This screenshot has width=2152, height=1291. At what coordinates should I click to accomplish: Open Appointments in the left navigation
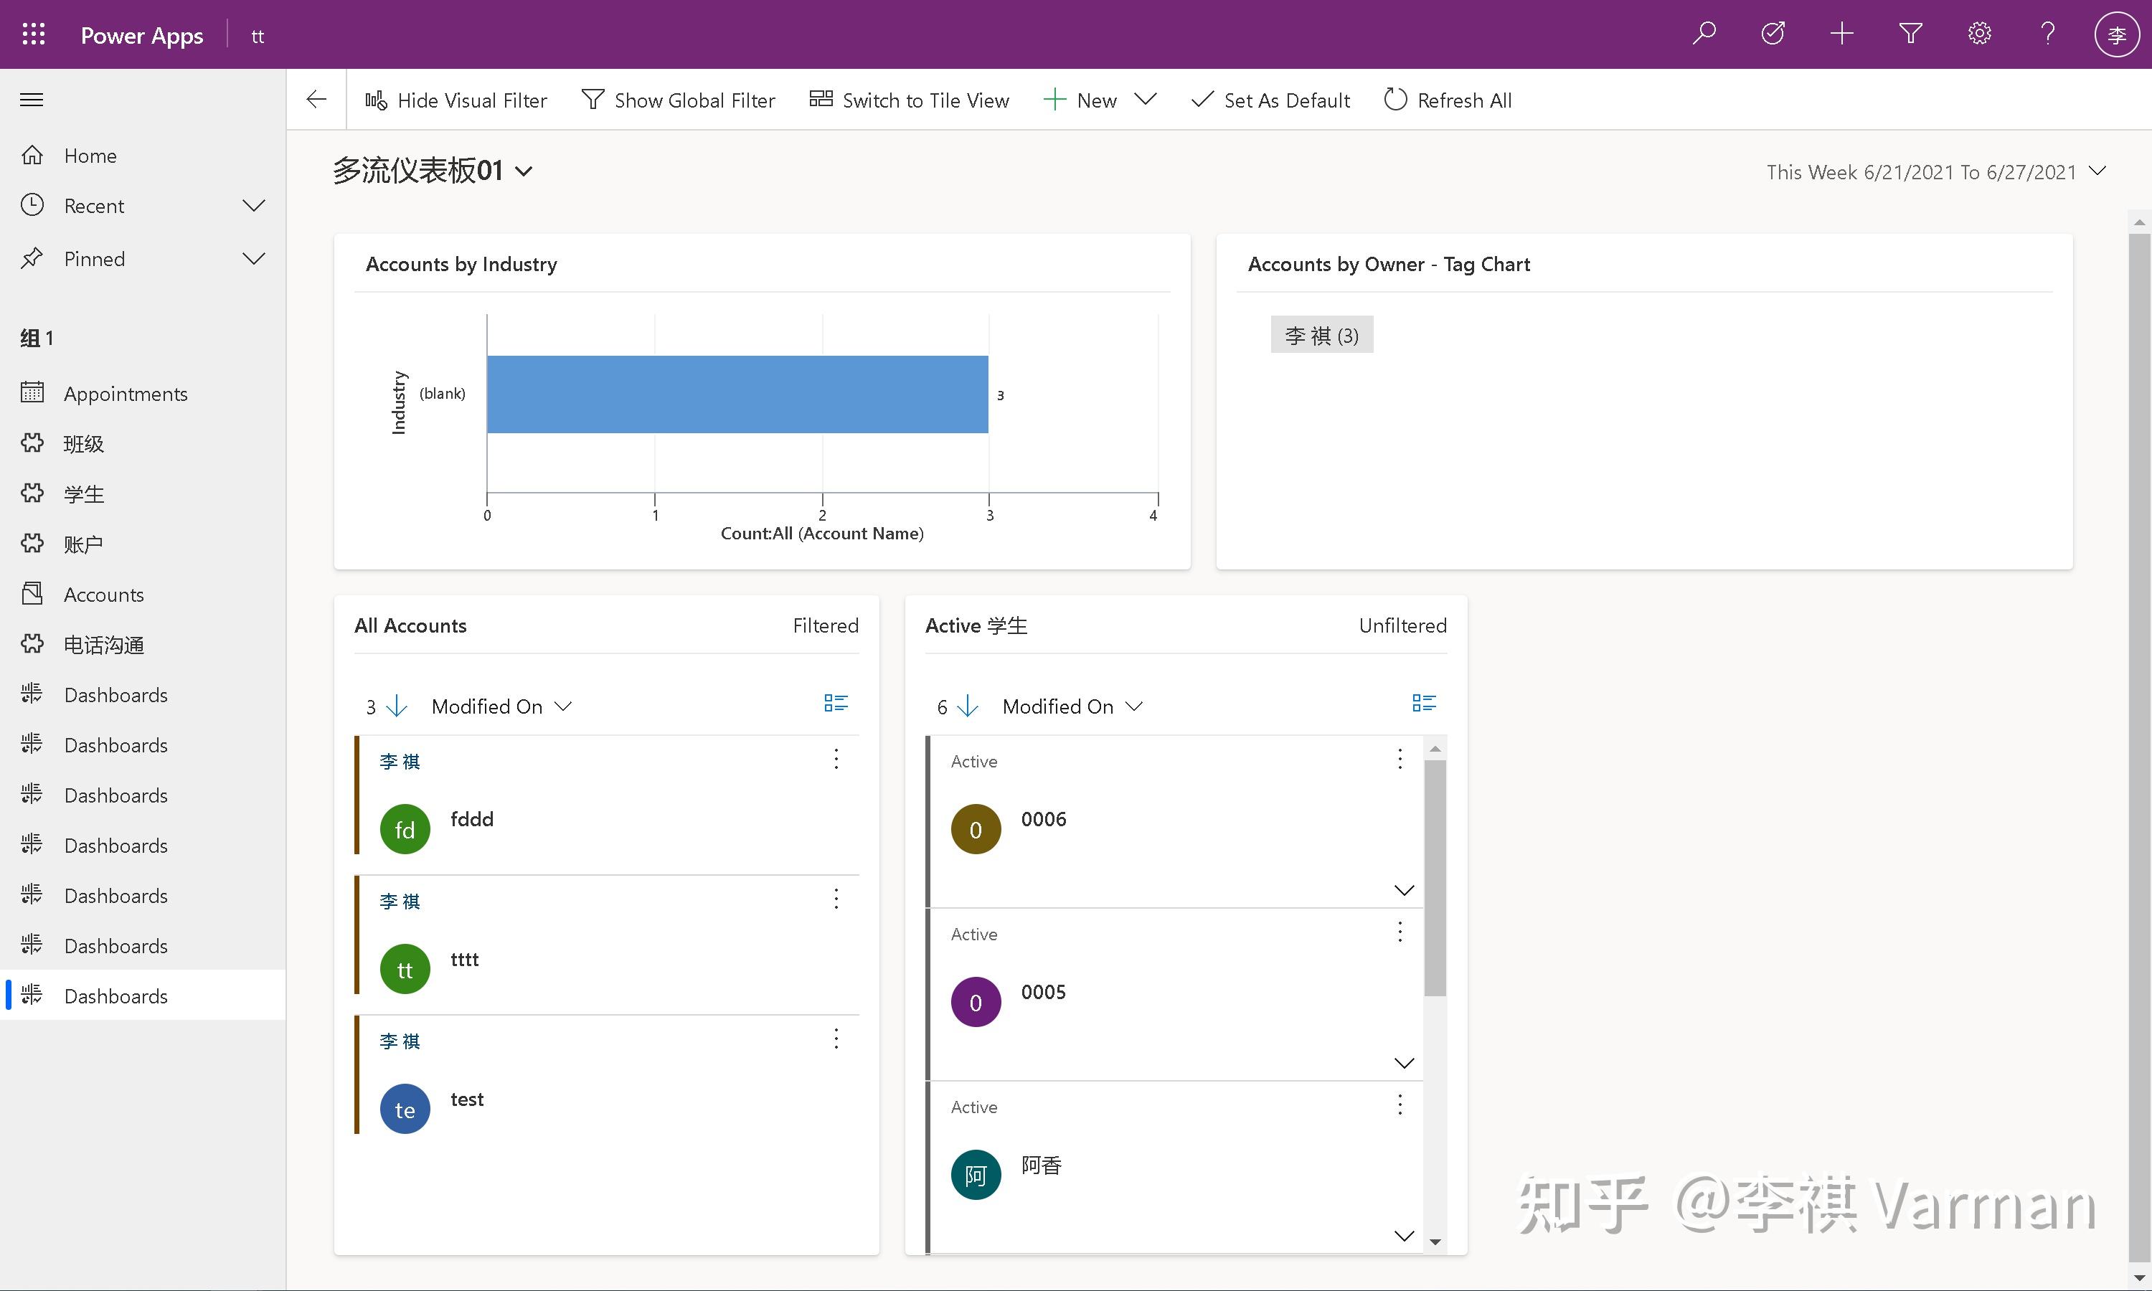tap(126, 394)
